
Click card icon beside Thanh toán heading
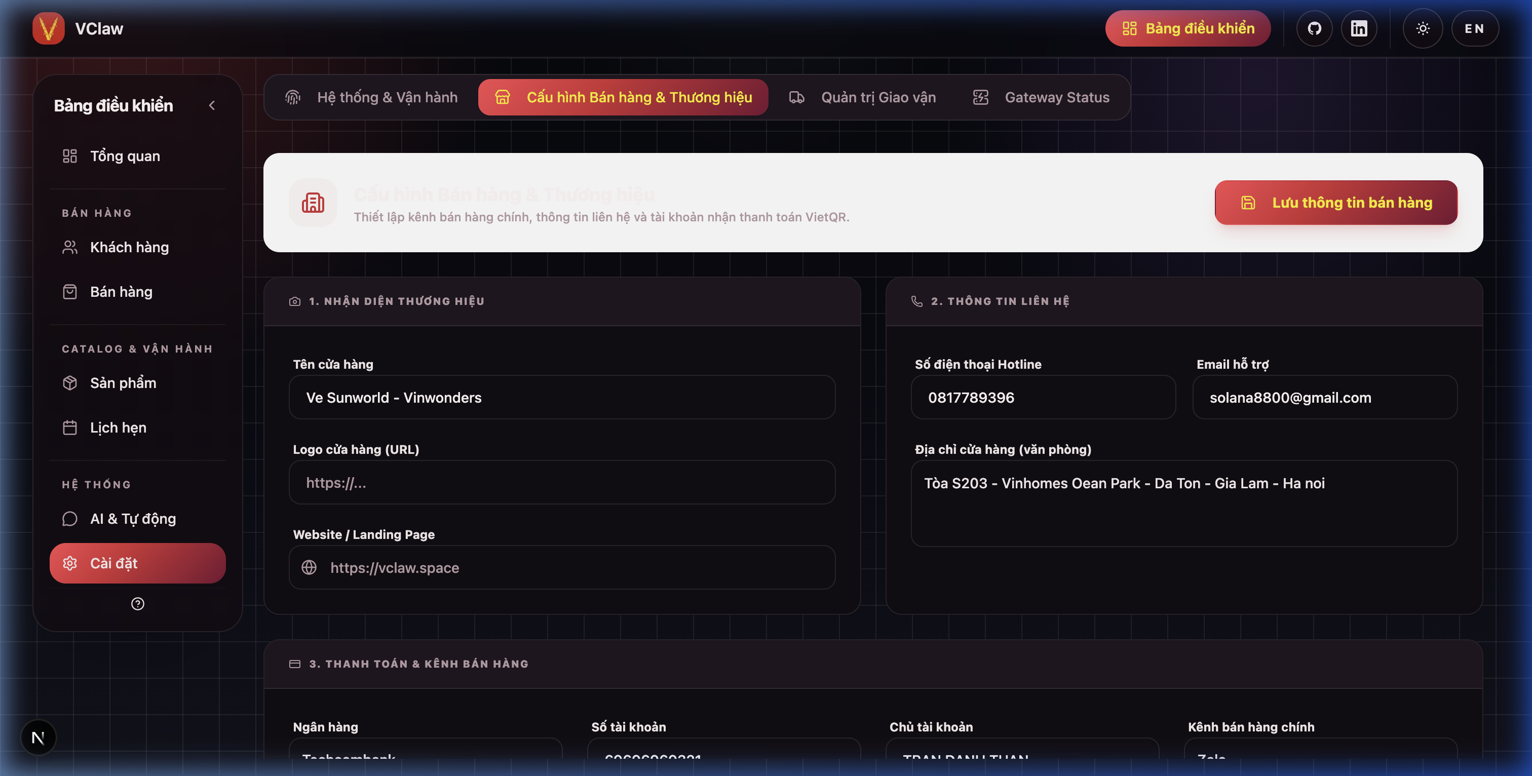pyautogui.click(x=294, y=664)
